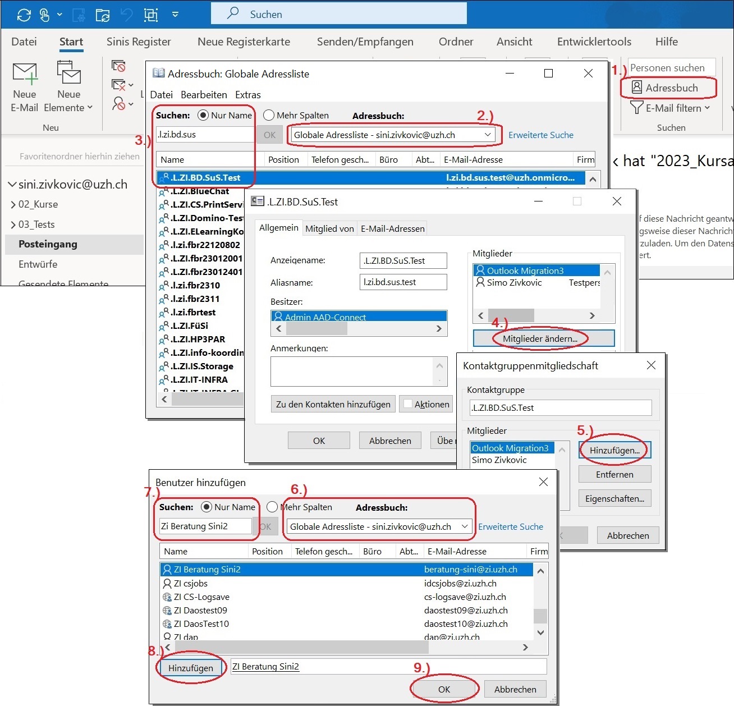Click Entfernen button
Viewport: 734px width, 706px height.
(614, 474)
